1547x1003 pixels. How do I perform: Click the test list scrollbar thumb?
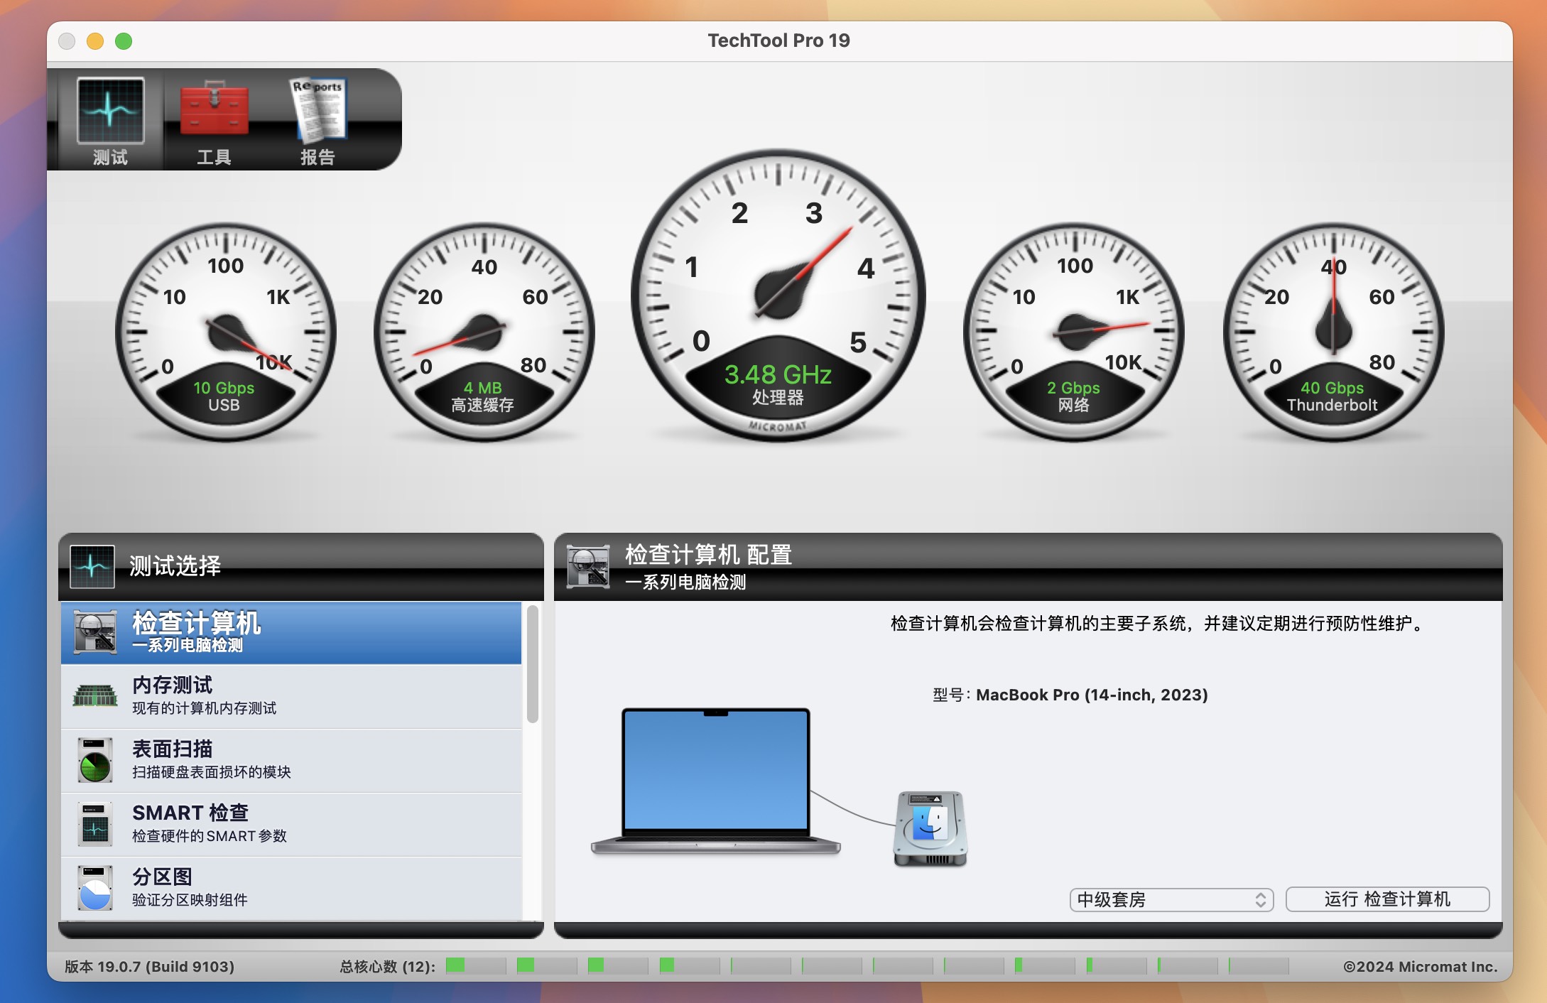[533, 663]
